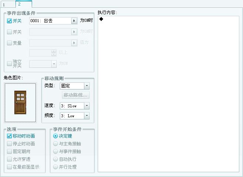Enable the 在最前面显示 option
The width and height of the screenshot is (243, 177).
pos(9,167)
